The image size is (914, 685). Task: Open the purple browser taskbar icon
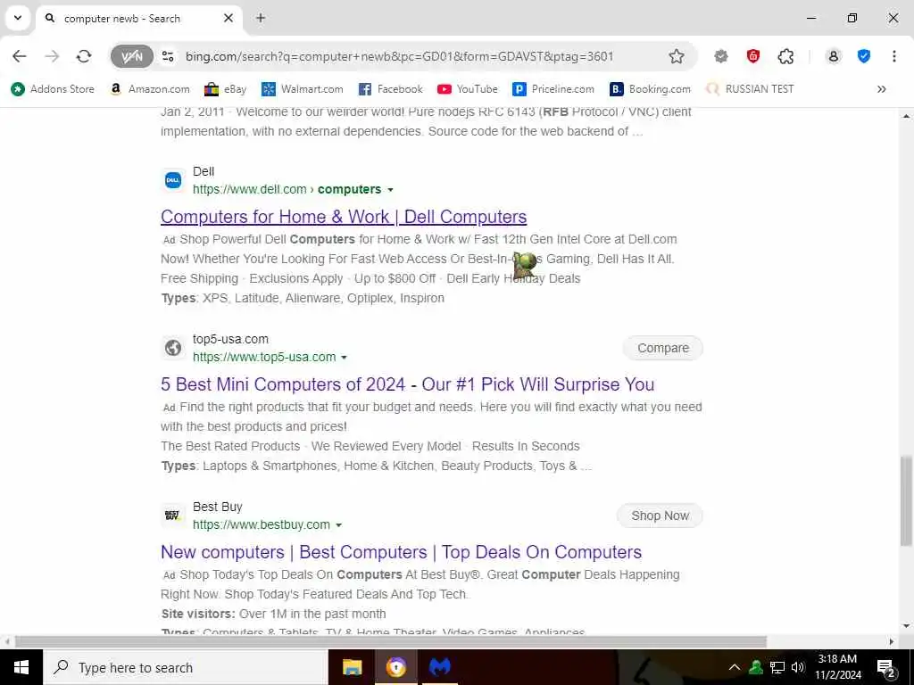click(x=396, y=667)
